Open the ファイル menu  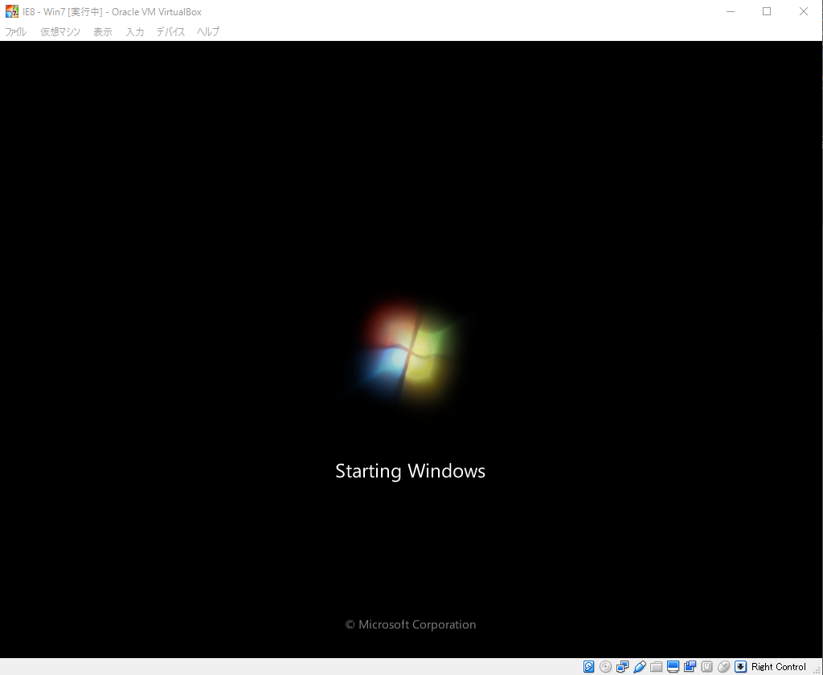coord(15,32)
